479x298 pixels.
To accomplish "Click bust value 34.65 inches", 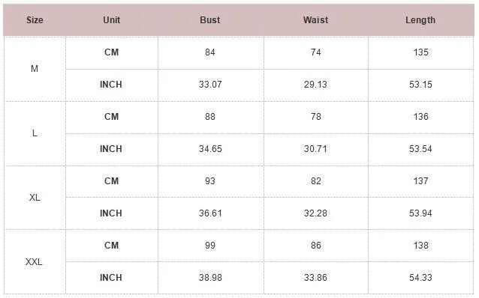I will pyautogui.click(x=210, y=149).
